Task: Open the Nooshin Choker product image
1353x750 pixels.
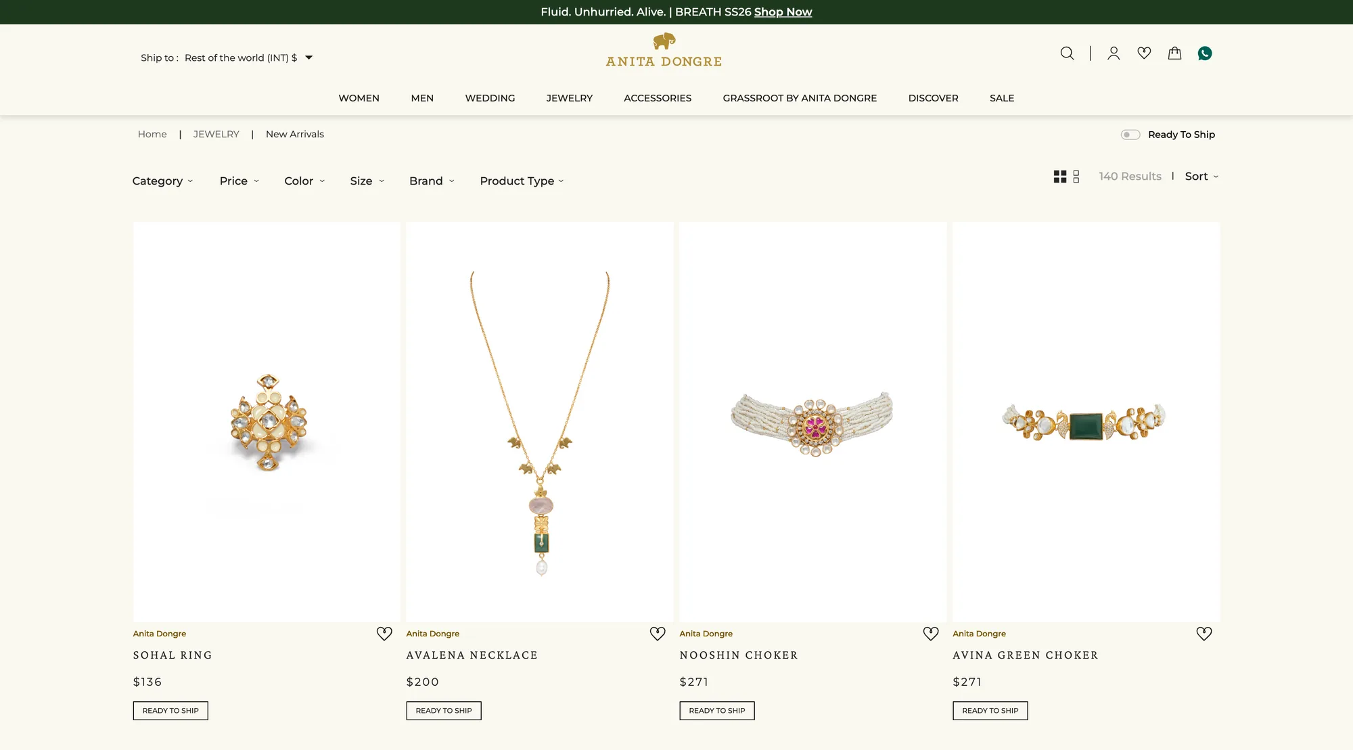Action: coord(813,422)
